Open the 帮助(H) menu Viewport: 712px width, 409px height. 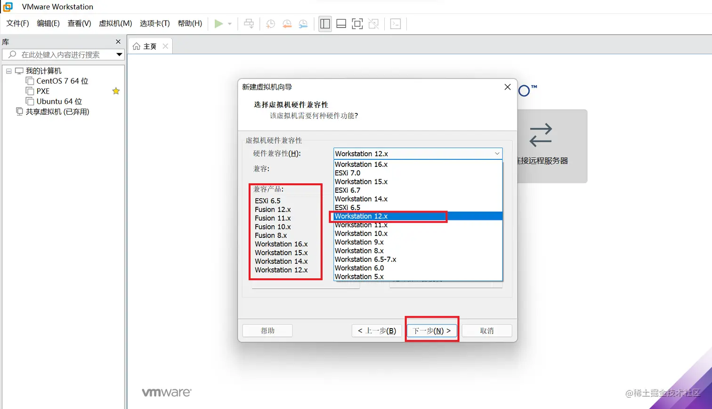coord(190,24)
